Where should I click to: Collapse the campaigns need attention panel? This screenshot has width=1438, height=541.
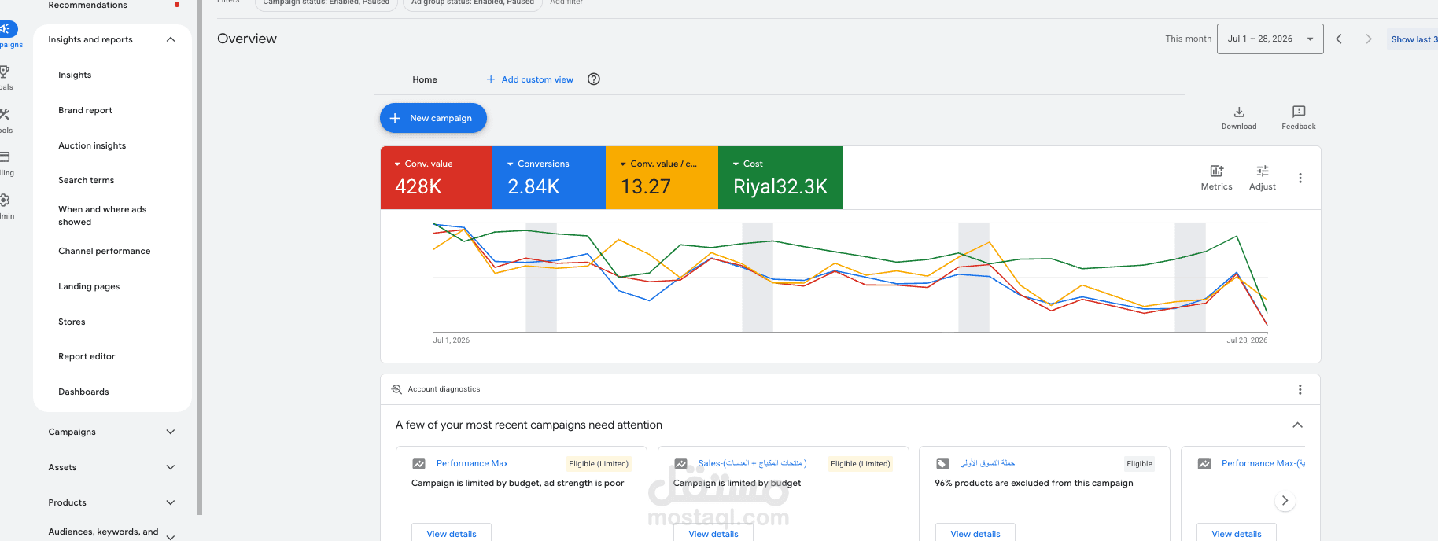(x=1298, y=425)
